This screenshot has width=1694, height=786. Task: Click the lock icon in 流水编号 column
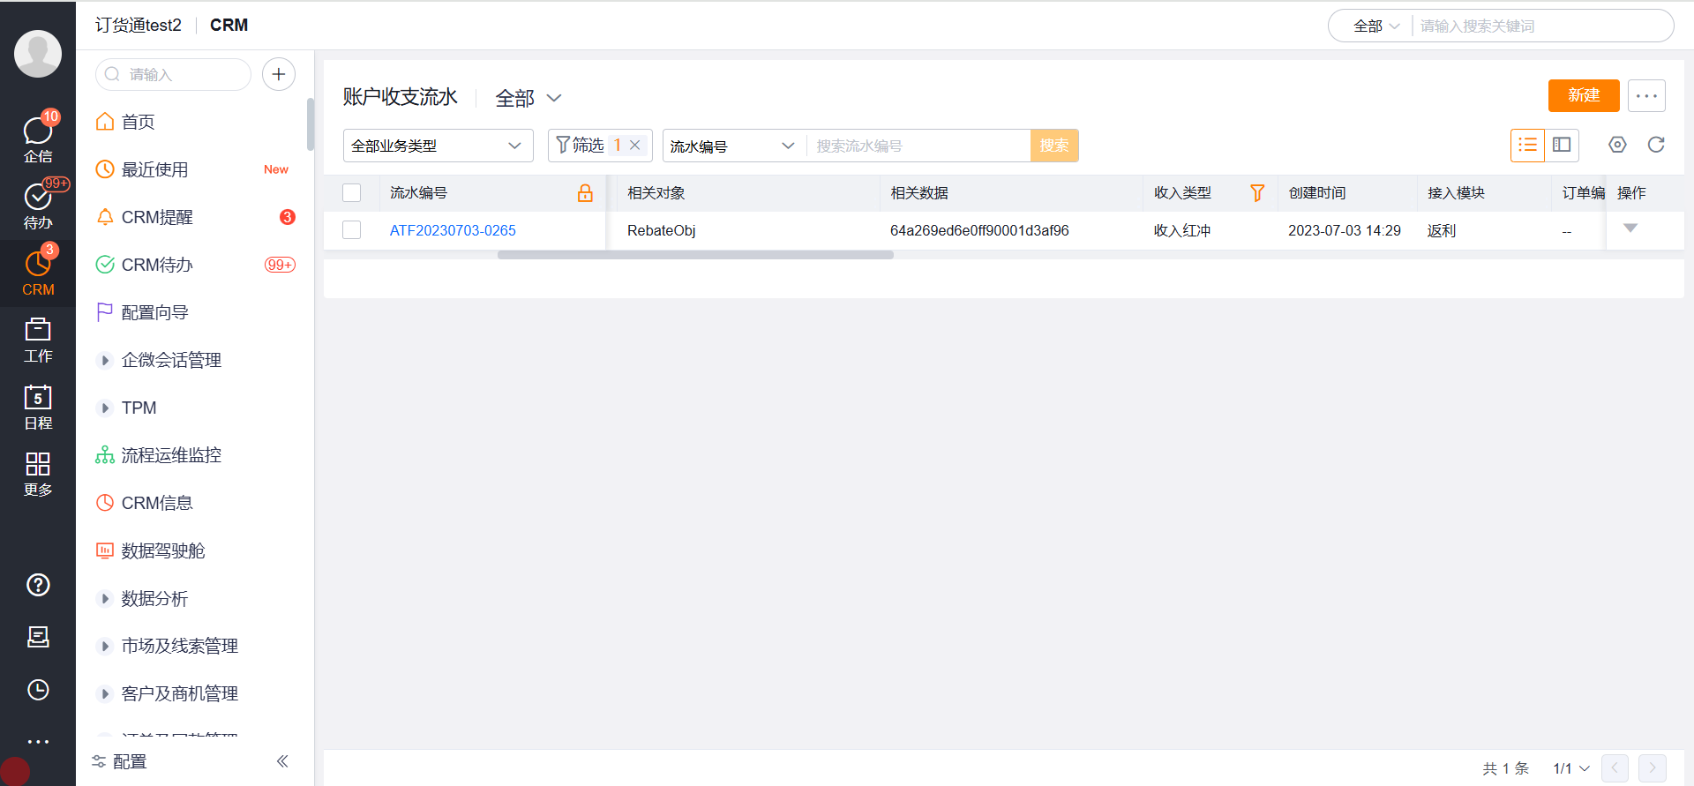click(585, 193)
